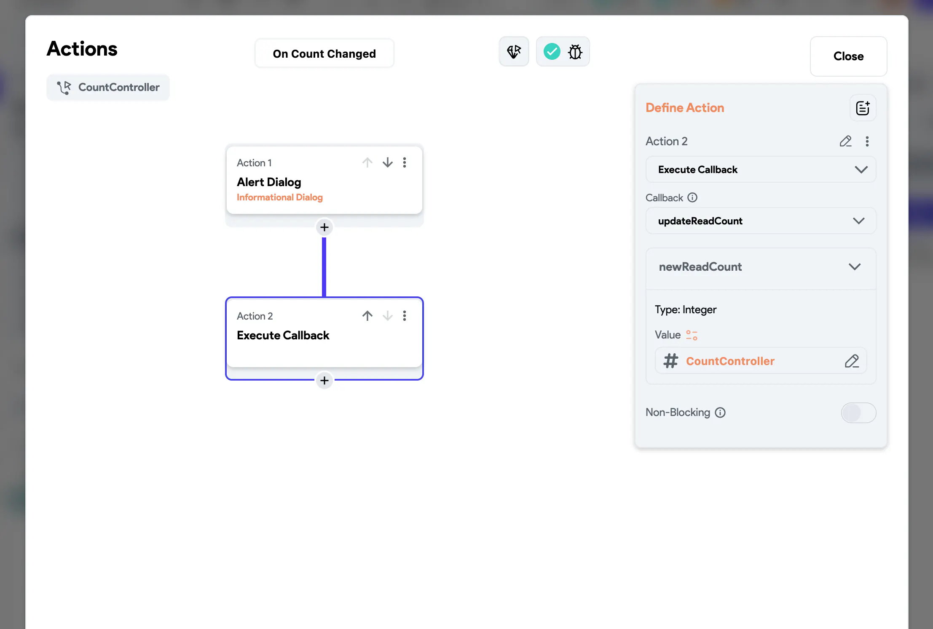
Task: Click the Non-Blocking info icon
Action: point(720,413)
